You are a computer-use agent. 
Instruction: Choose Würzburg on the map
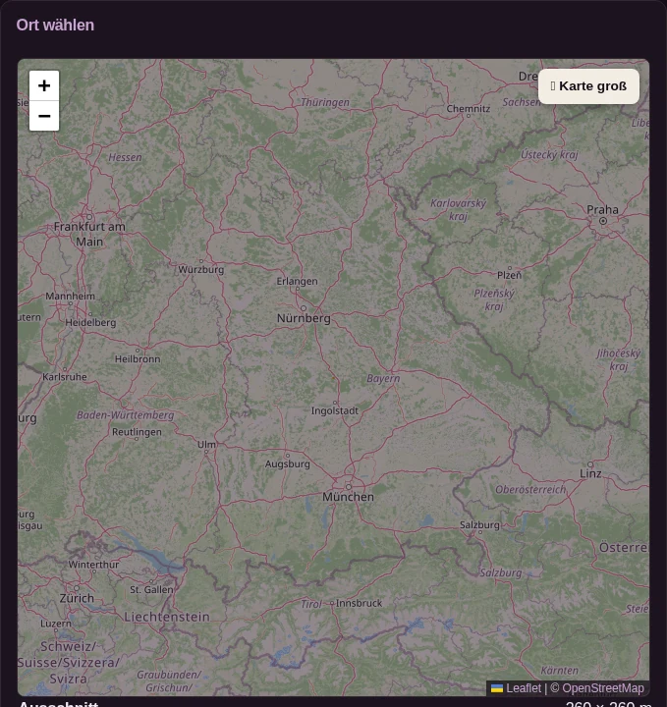(x=200, y=270)
